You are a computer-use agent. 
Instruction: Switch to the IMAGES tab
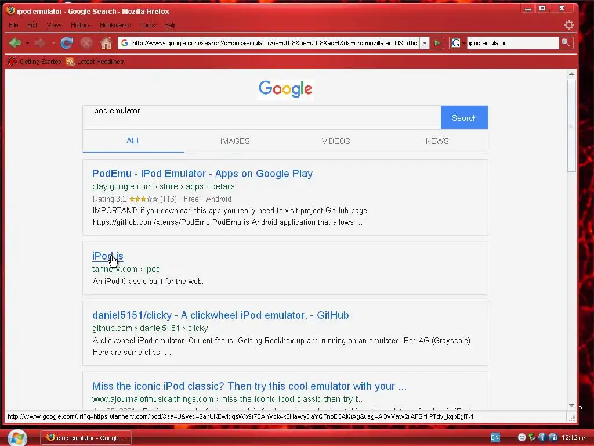tap(235, 141)
